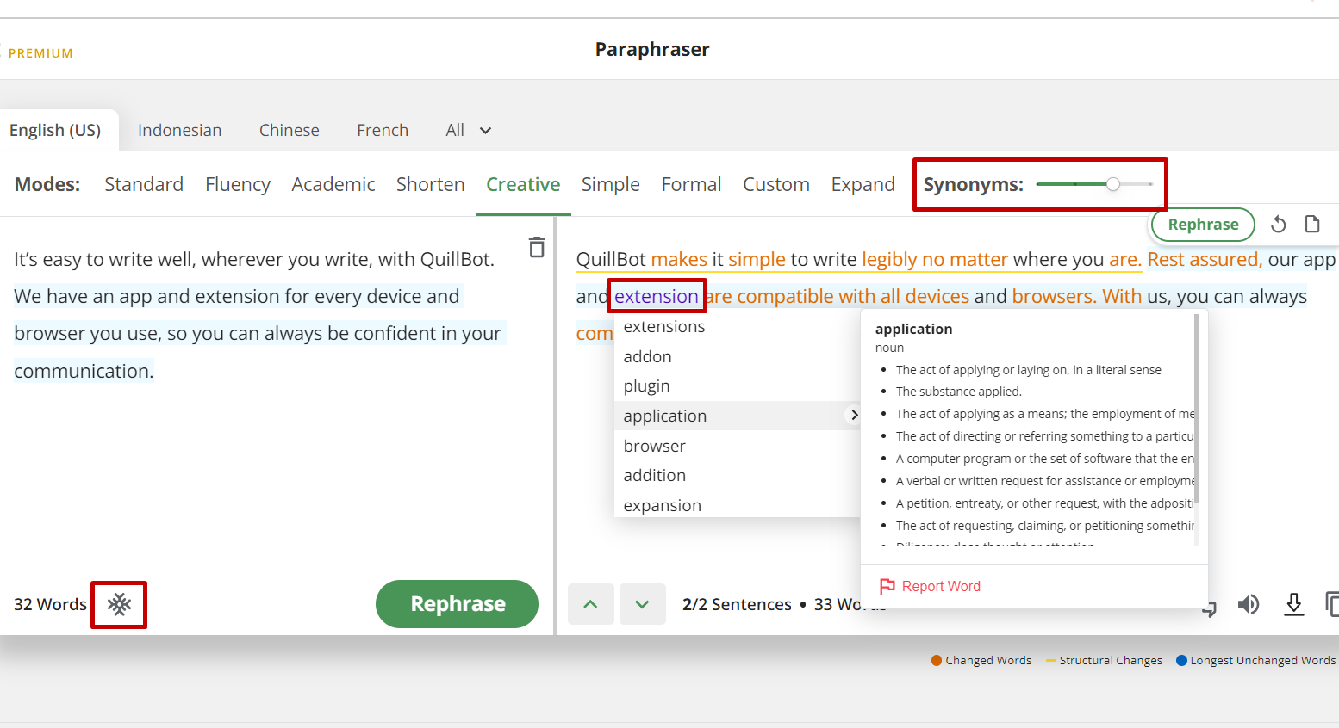This screenshot has height=728, width=1339.
Task: Click the document page icon above the output
Action: pyautogui.click(x=1312, y=225)
